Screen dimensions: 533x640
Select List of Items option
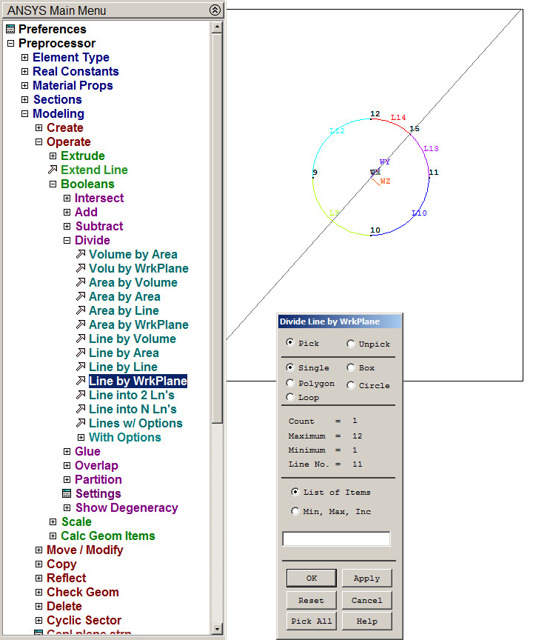[x=295, y=492]
